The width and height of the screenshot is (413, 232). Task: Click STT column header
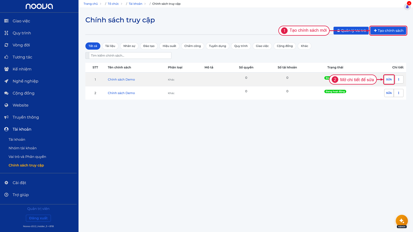click(95, 67)
